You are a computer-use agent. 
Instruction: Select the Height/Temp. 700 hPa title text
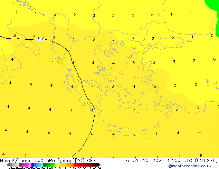[x=27, y=161]
